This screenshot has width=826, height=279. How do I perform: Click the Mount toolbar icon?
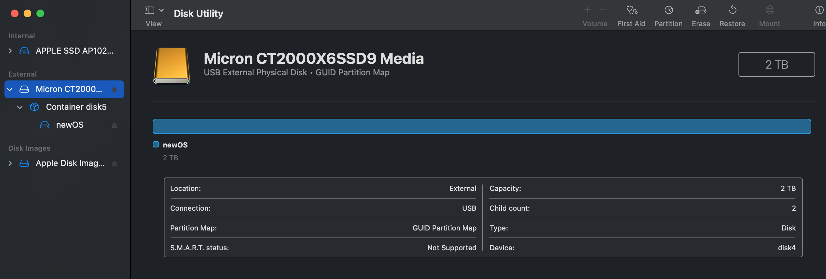[x=769, y=10]
